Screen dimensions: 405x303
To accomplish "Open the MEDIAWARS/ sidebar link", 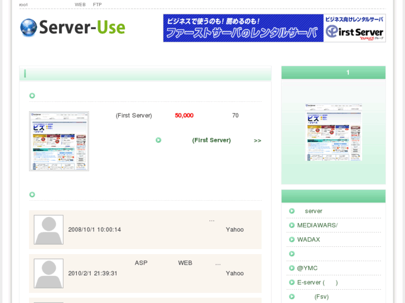I will (317, 225).
